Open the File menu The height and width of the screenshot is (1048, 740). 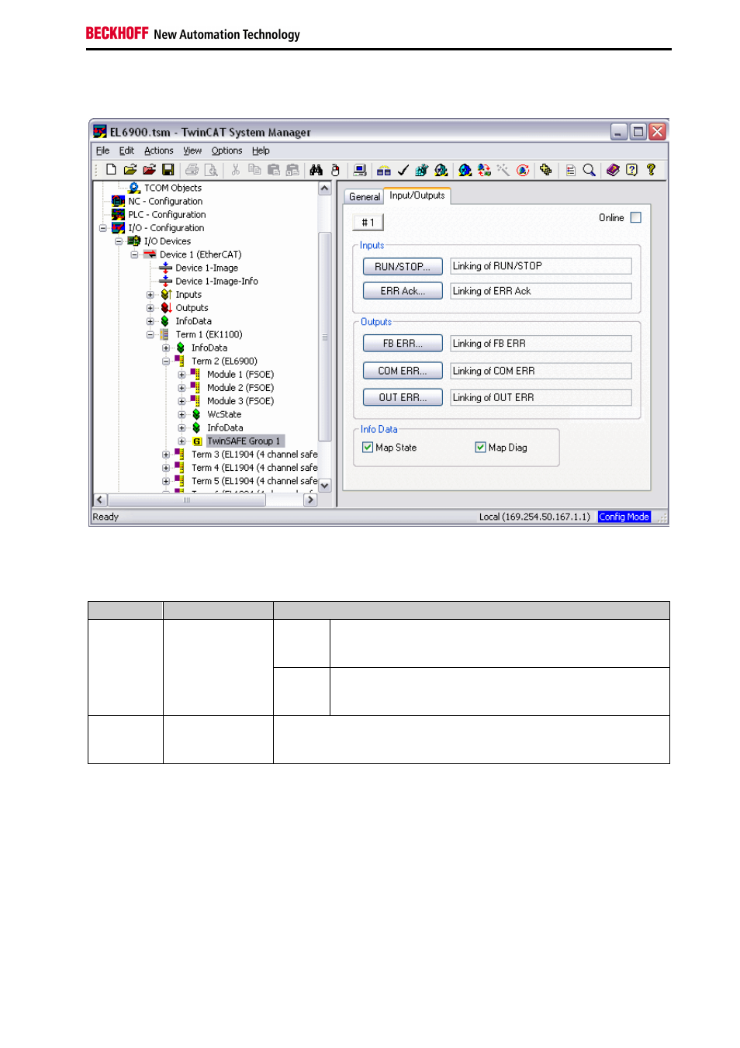[x=102, y=150]
